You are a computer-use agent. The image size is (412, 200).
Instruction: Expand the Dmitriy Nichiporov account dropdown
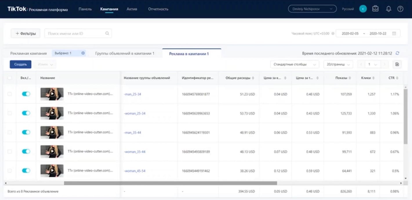coord(312,9)
